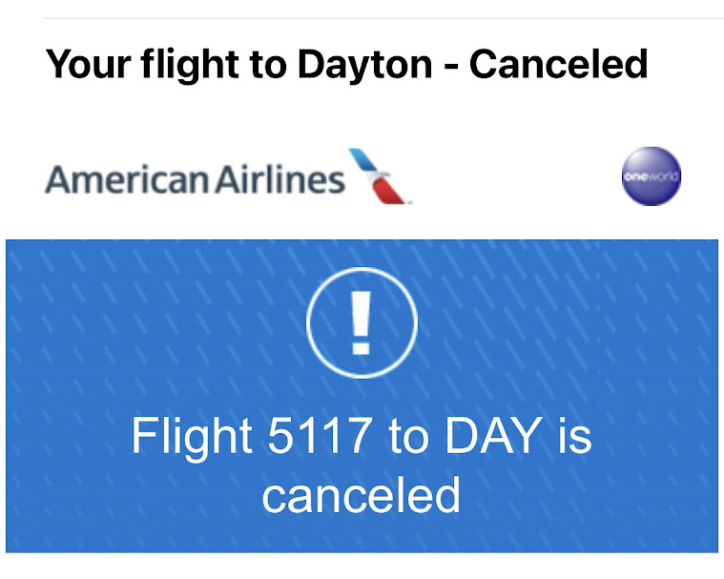Click "Your flight" at the subject's start

[x=132, y=65]
